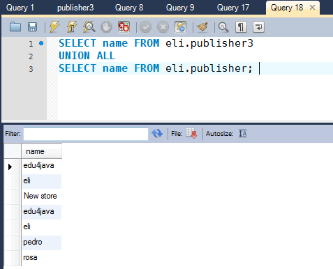Save the script with floppy disk icon
The image size is (333, 269).
pyautogui.click(x=32, y=27)
